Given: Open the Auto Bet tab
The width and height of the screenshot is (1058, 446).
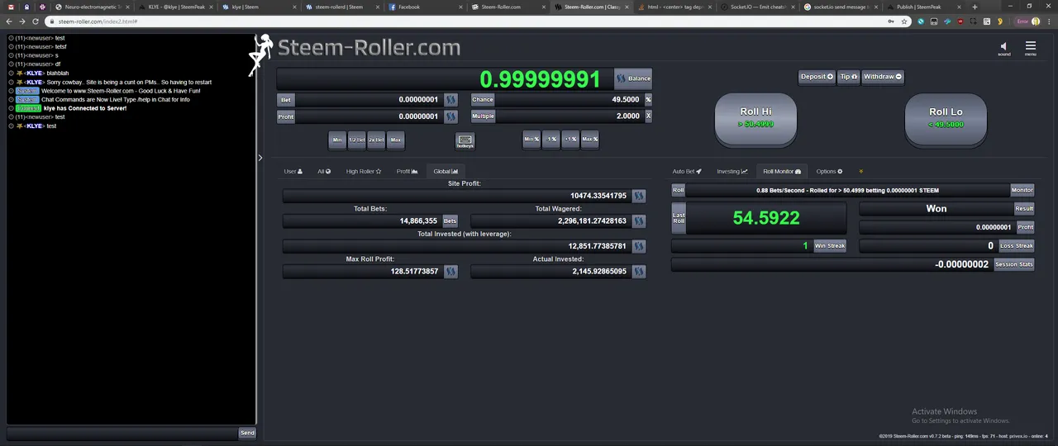Looking at the screenshot, I should (x=687, y=172).
